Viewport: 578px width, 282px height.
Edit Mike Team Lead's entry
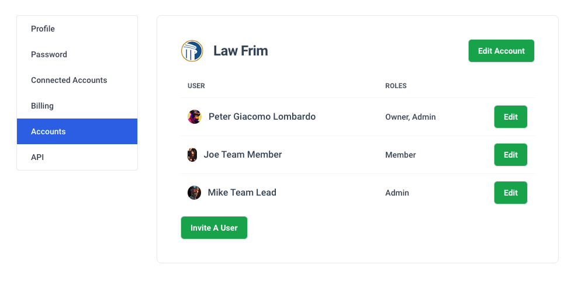tap(511, 193)
